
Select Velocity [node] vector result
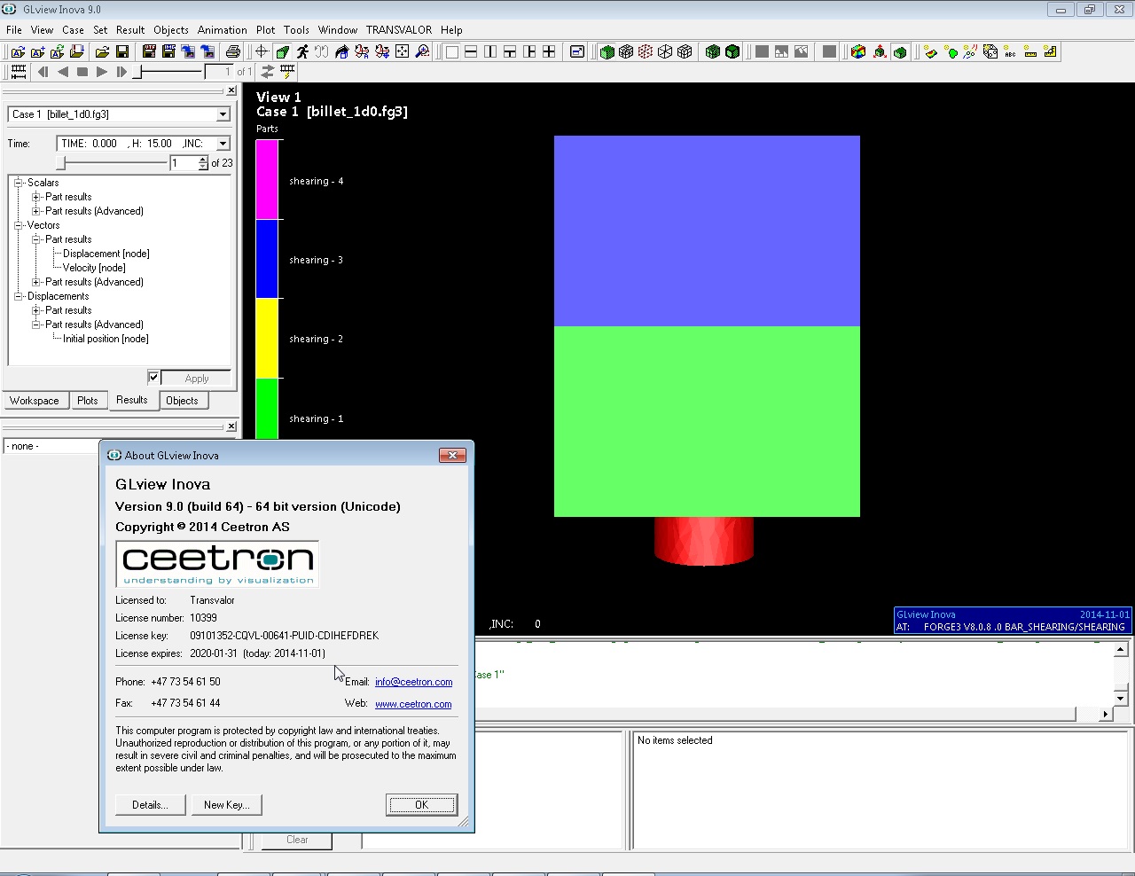pos(94,268)
